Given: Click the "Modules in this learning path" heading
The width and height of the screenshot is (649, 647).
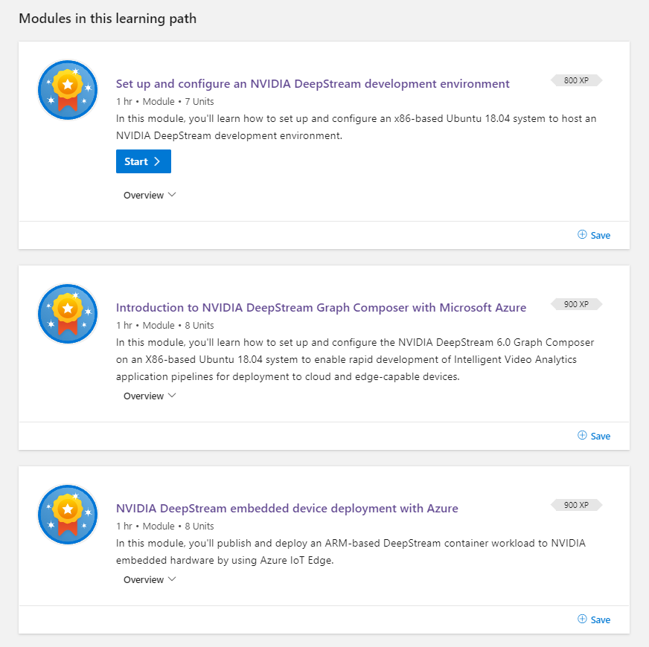Looking at the screenshot, I should pos(108,19).
